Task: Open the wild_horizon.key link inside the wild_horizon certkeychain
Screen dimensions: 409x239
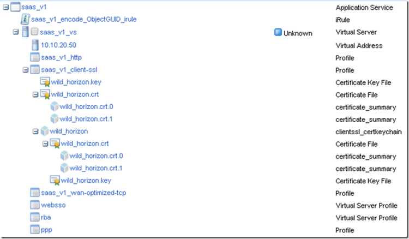Action: (86, 181)
